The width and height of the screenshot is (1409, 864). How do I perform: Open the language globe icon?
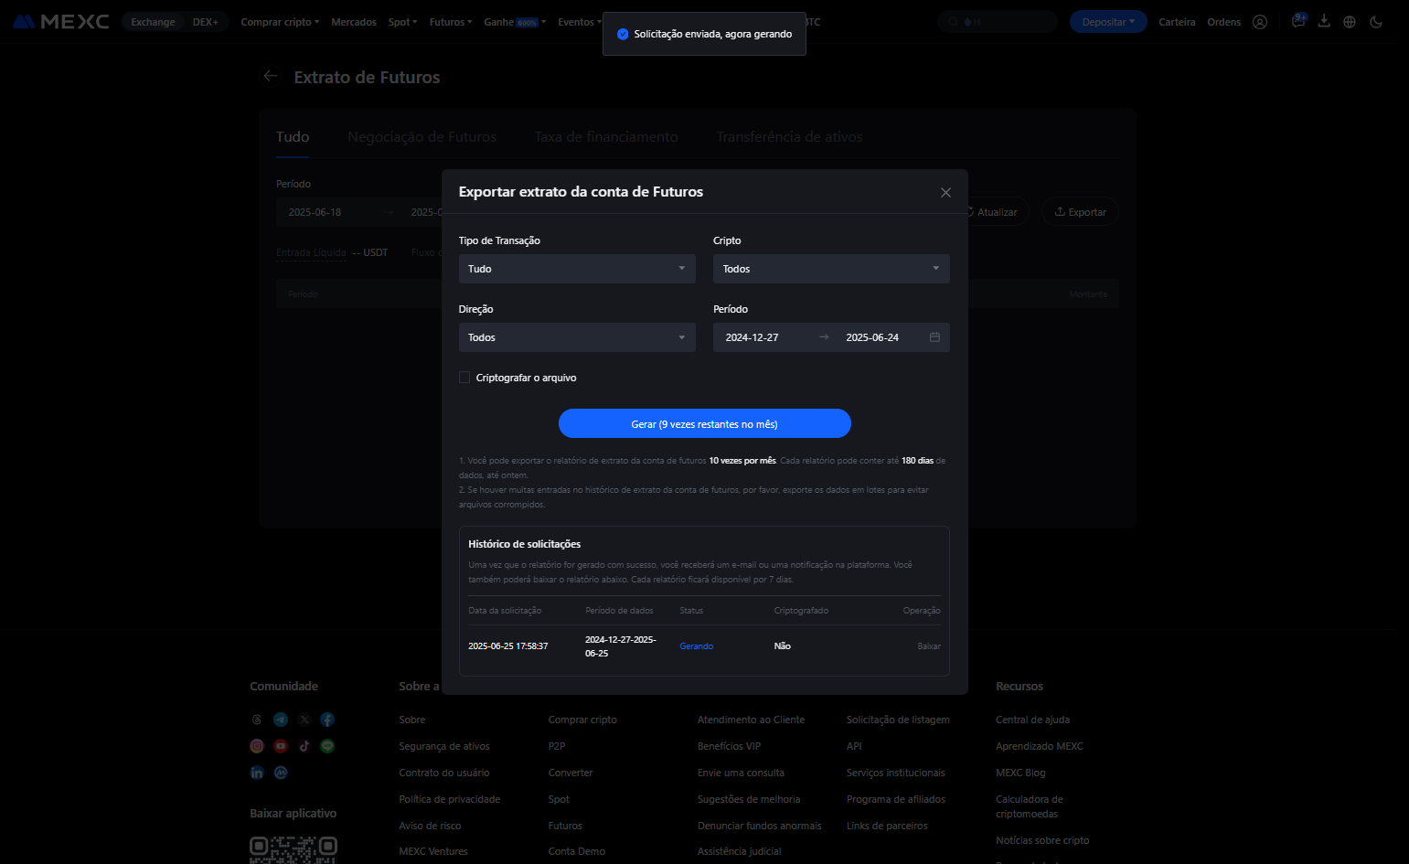pyautogui.click(x=1350, y=22)
